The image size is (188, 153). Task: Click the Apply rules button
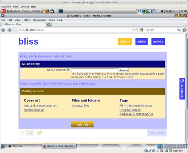(x=82, y=124)
